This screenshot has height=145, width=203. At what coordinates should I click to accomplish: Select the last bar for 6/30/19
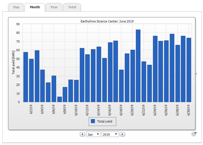point(189,70)
